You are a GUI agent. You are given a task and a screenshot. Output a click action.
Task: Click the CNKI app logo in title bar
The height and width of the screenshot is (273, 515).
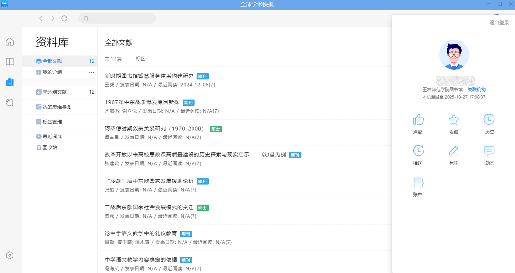pos(4,4)
